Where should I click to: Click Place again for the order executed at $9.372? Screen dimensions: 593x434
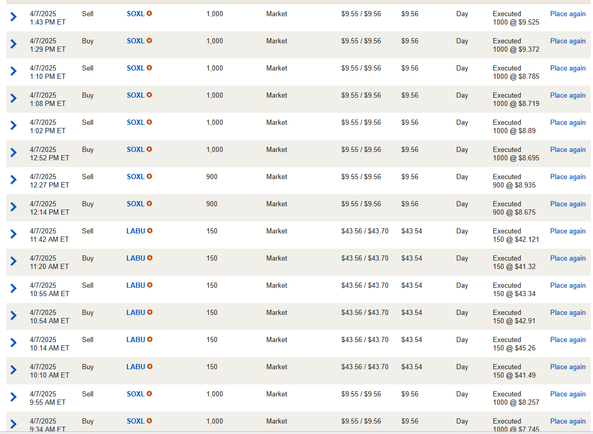(567, 41)
